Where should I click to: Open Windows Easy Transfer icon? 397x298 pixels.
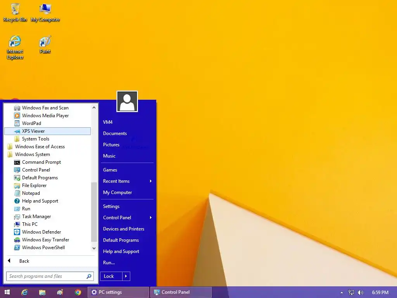coord(17,240)
